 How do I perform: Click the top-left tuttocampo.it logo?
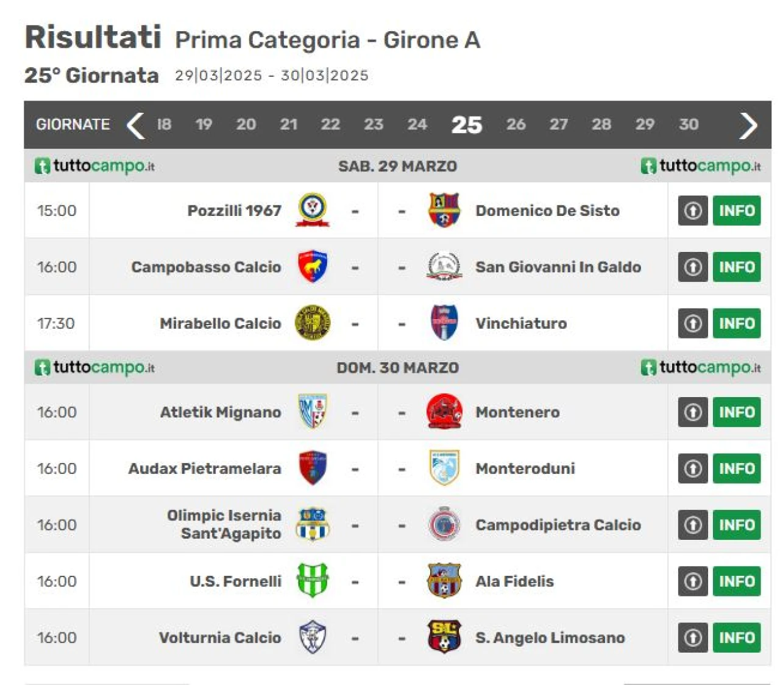(94, 166)
